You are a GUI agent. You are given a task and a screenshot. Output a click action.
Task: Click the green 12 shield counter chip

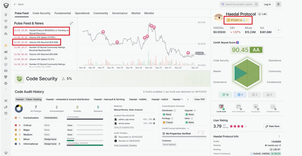(225, 95)
